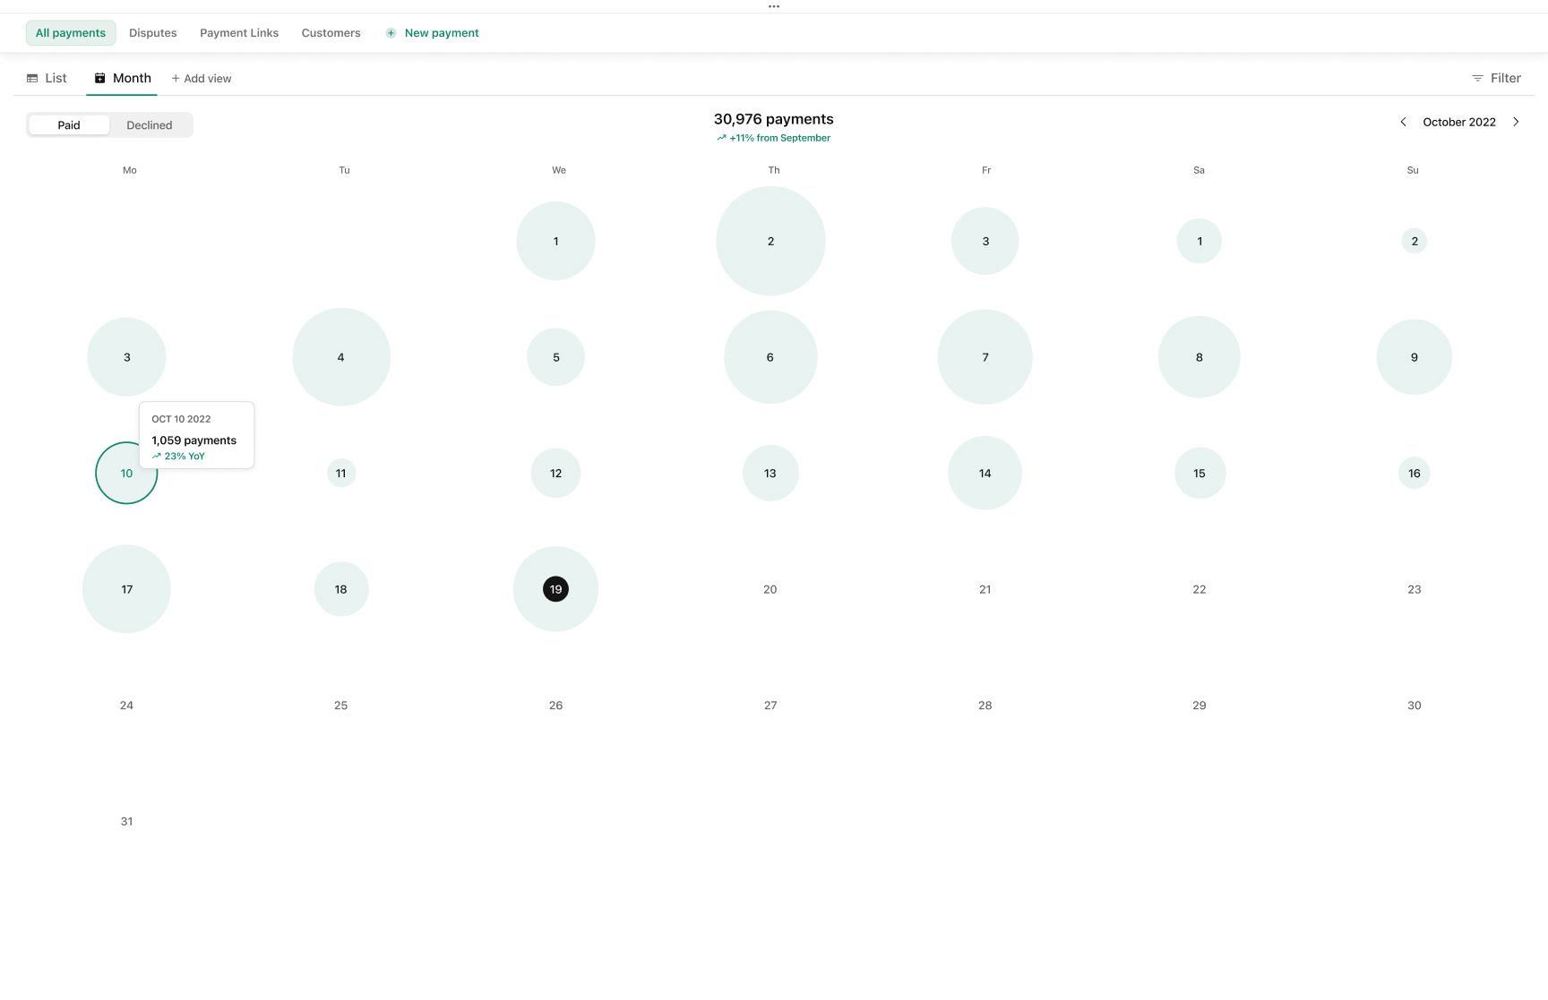This screenshot has height=1000, width=1548.
Task: Click the 30,976 payments total
Action: 774,119
